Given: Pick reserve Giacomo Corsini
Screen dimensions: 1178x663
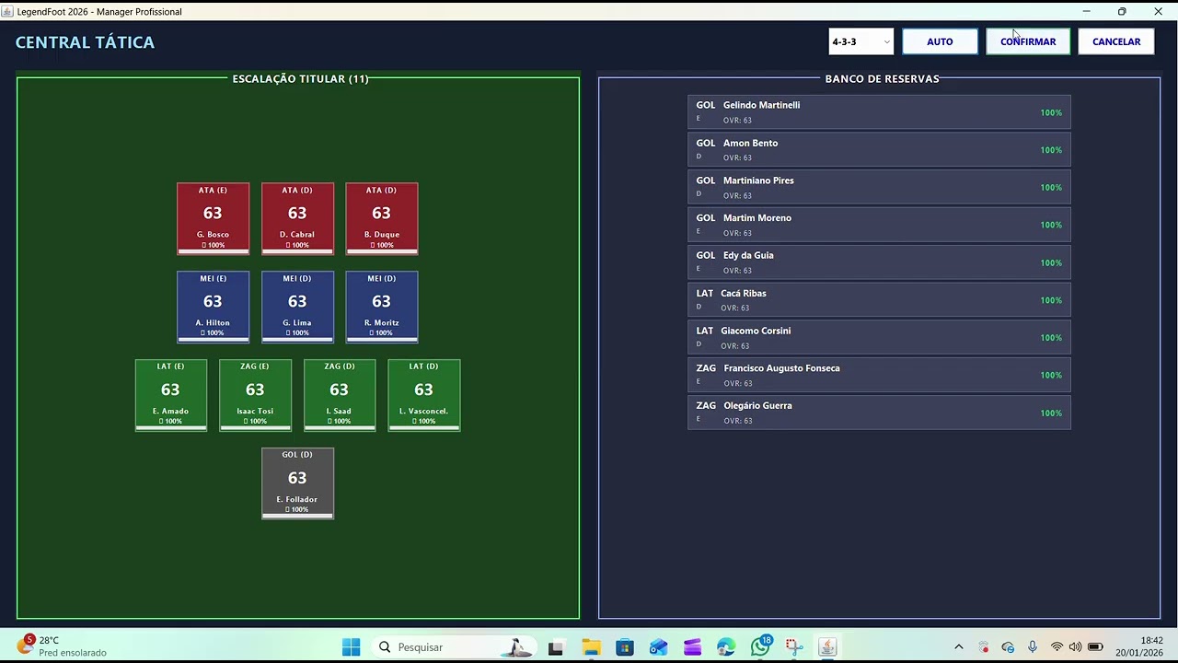Looking at the screenshot, I should (x=879, y=338).
